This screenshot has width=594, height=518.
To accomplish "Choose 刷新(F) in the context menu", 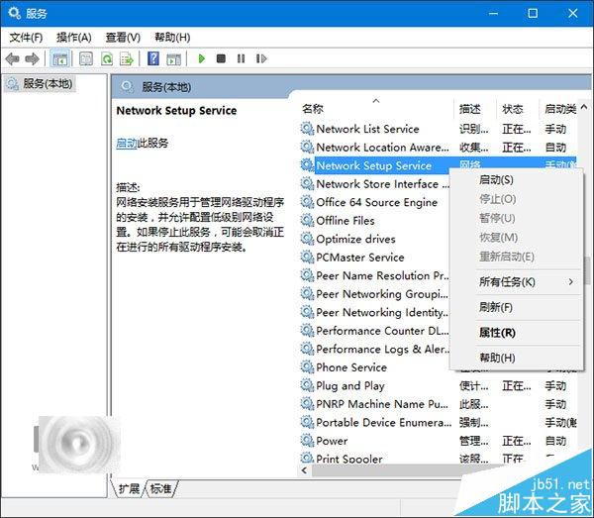I will pos(496,308).
